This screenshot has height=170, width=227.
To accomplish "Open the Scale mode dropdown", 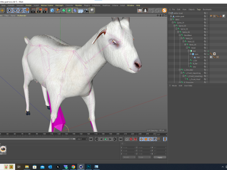I will tap(144, 157).
